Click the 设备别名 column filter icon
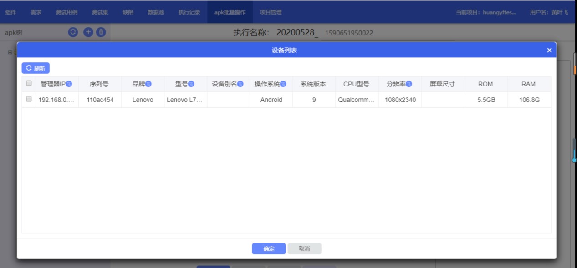 (240, 84)
